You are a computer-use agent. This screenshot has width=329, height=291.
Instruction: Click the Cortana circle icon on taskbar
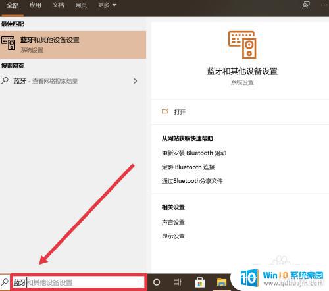click(x=157, y=282)
